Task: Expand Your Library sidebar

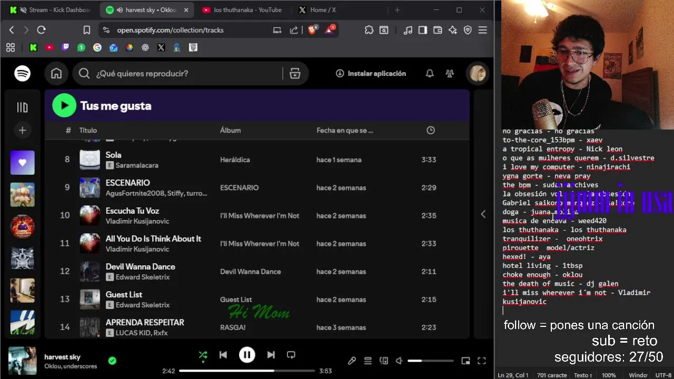Action: [x=22, y=107]
